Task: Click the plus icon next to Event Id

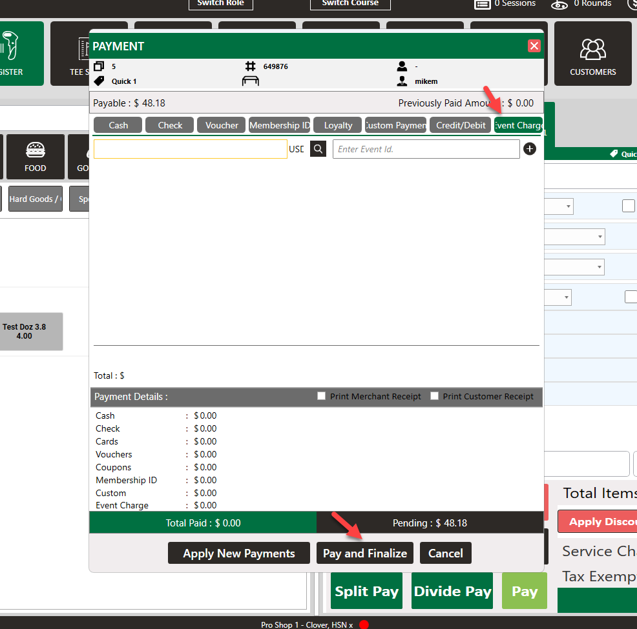Action: [530, 149]
